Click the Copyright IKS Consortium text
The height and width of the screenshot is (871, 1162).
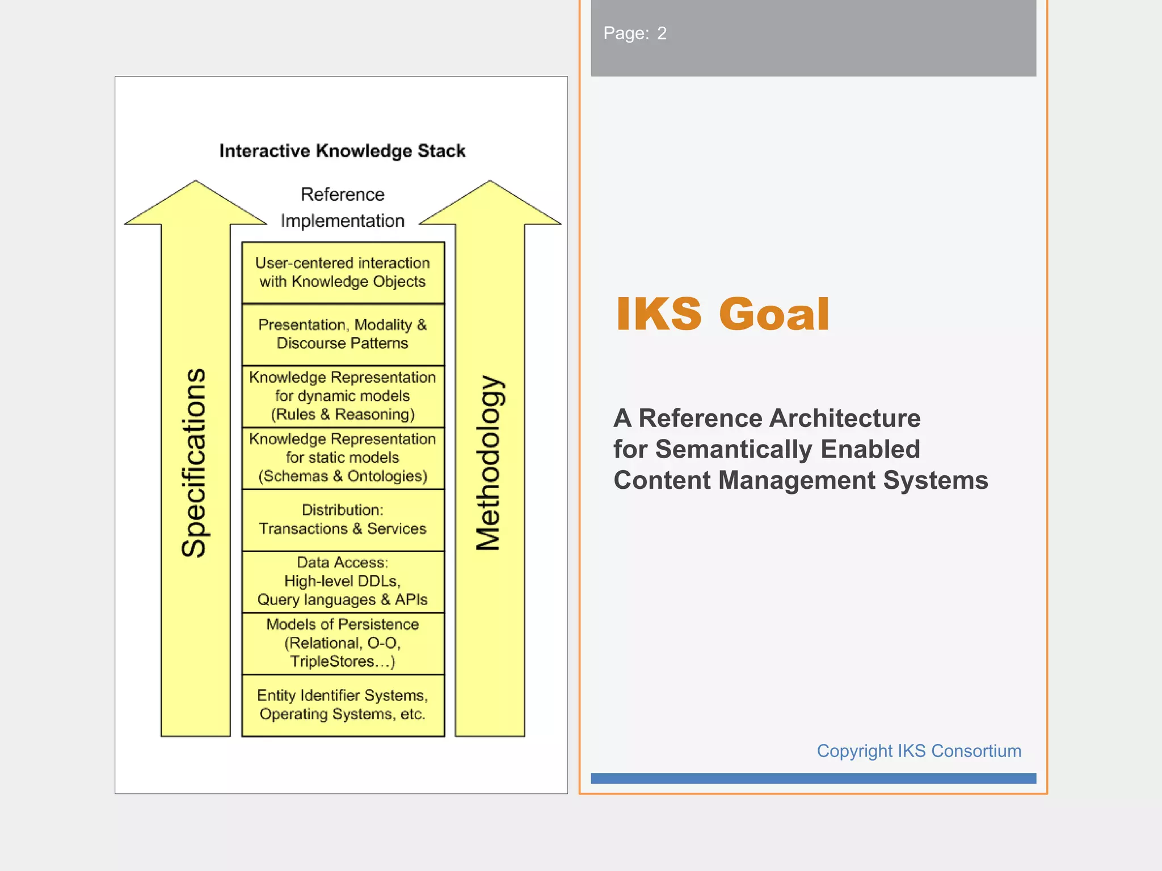(x=919, y=751)
